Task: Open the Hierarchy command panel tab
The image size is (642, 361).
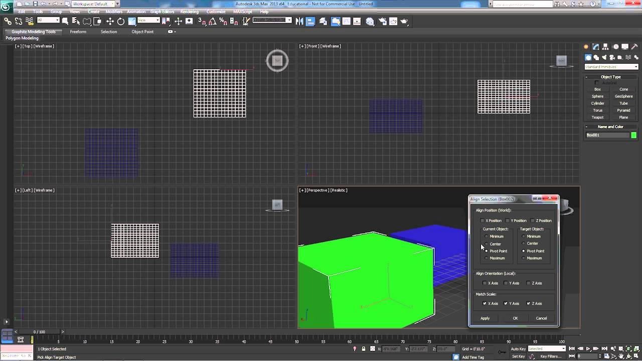Action: click(x=605, y=47)
